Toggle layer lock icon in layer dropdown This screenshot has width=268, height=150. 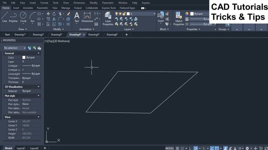point(124,14)
